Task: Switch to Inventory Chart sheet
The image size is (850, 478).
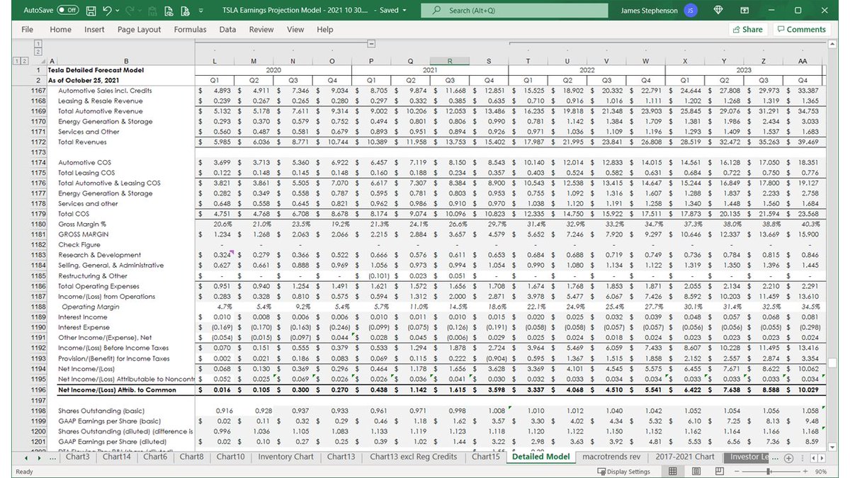Action: pos(285,457)
